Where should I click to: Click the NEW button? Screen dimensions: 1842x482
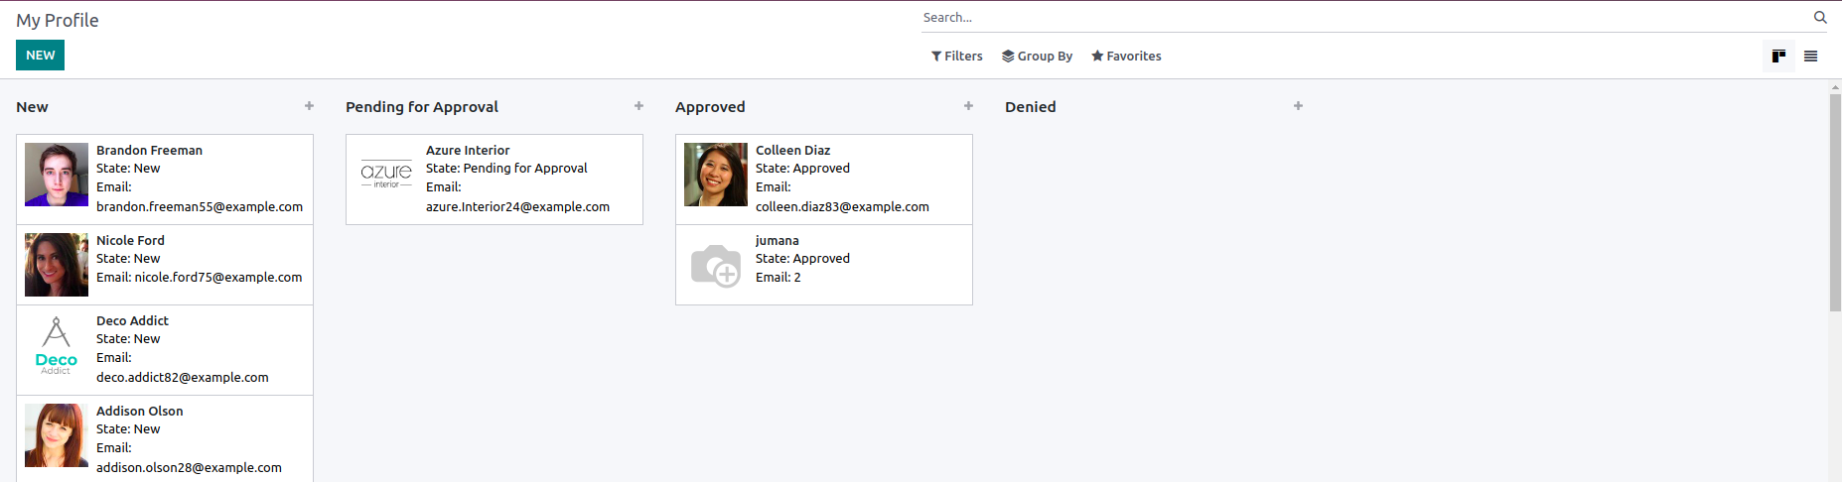(40, 56)
